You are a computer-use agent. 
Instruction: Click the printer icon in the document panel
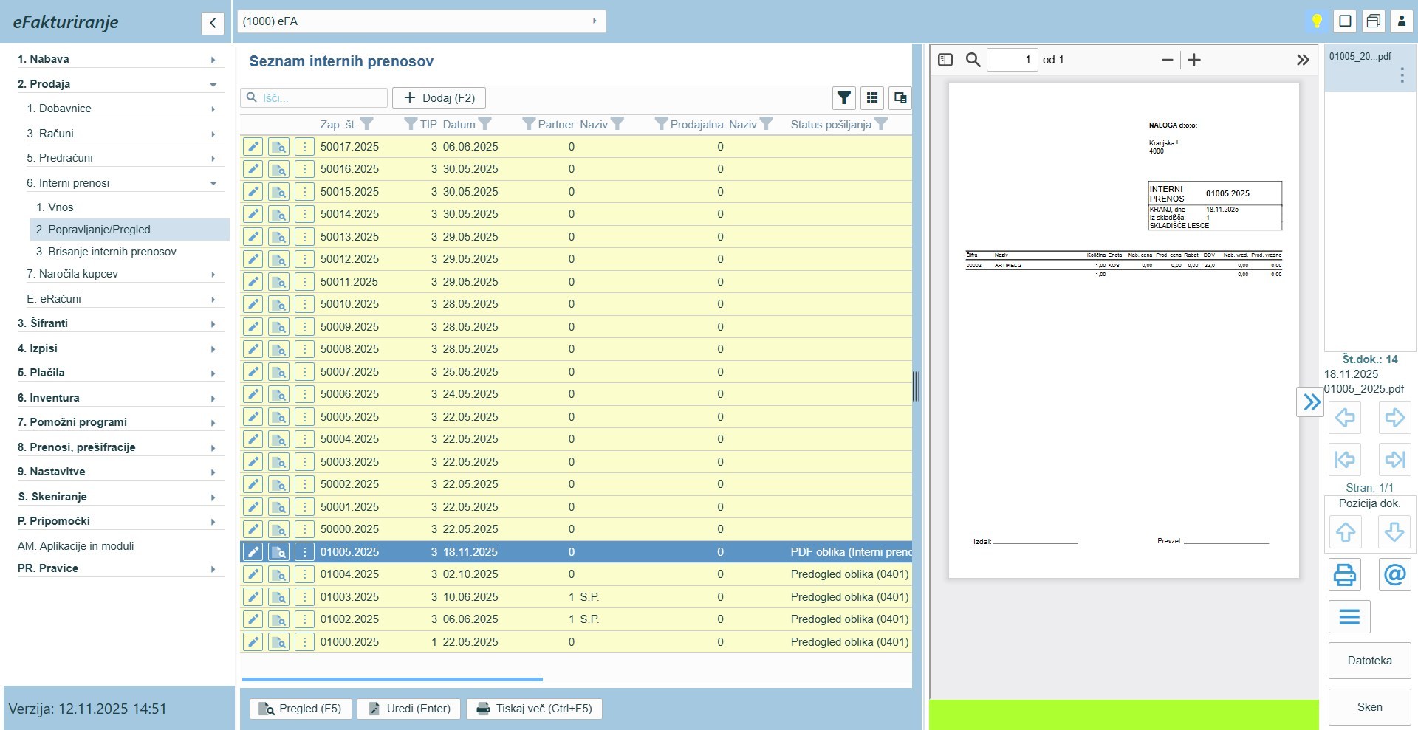click(x=1344, y=574)
